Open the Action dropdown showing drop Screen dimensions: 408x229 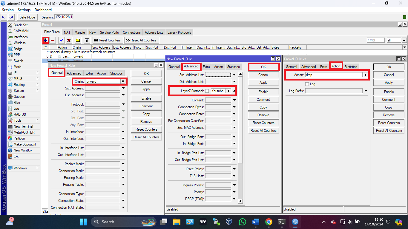pos(365,75)
